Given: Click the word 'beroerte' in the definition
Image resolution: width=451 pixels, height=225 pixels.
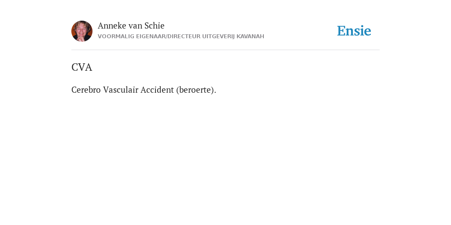Looking at the screenshot, I should pyautogui.click(x=195, y=90).
